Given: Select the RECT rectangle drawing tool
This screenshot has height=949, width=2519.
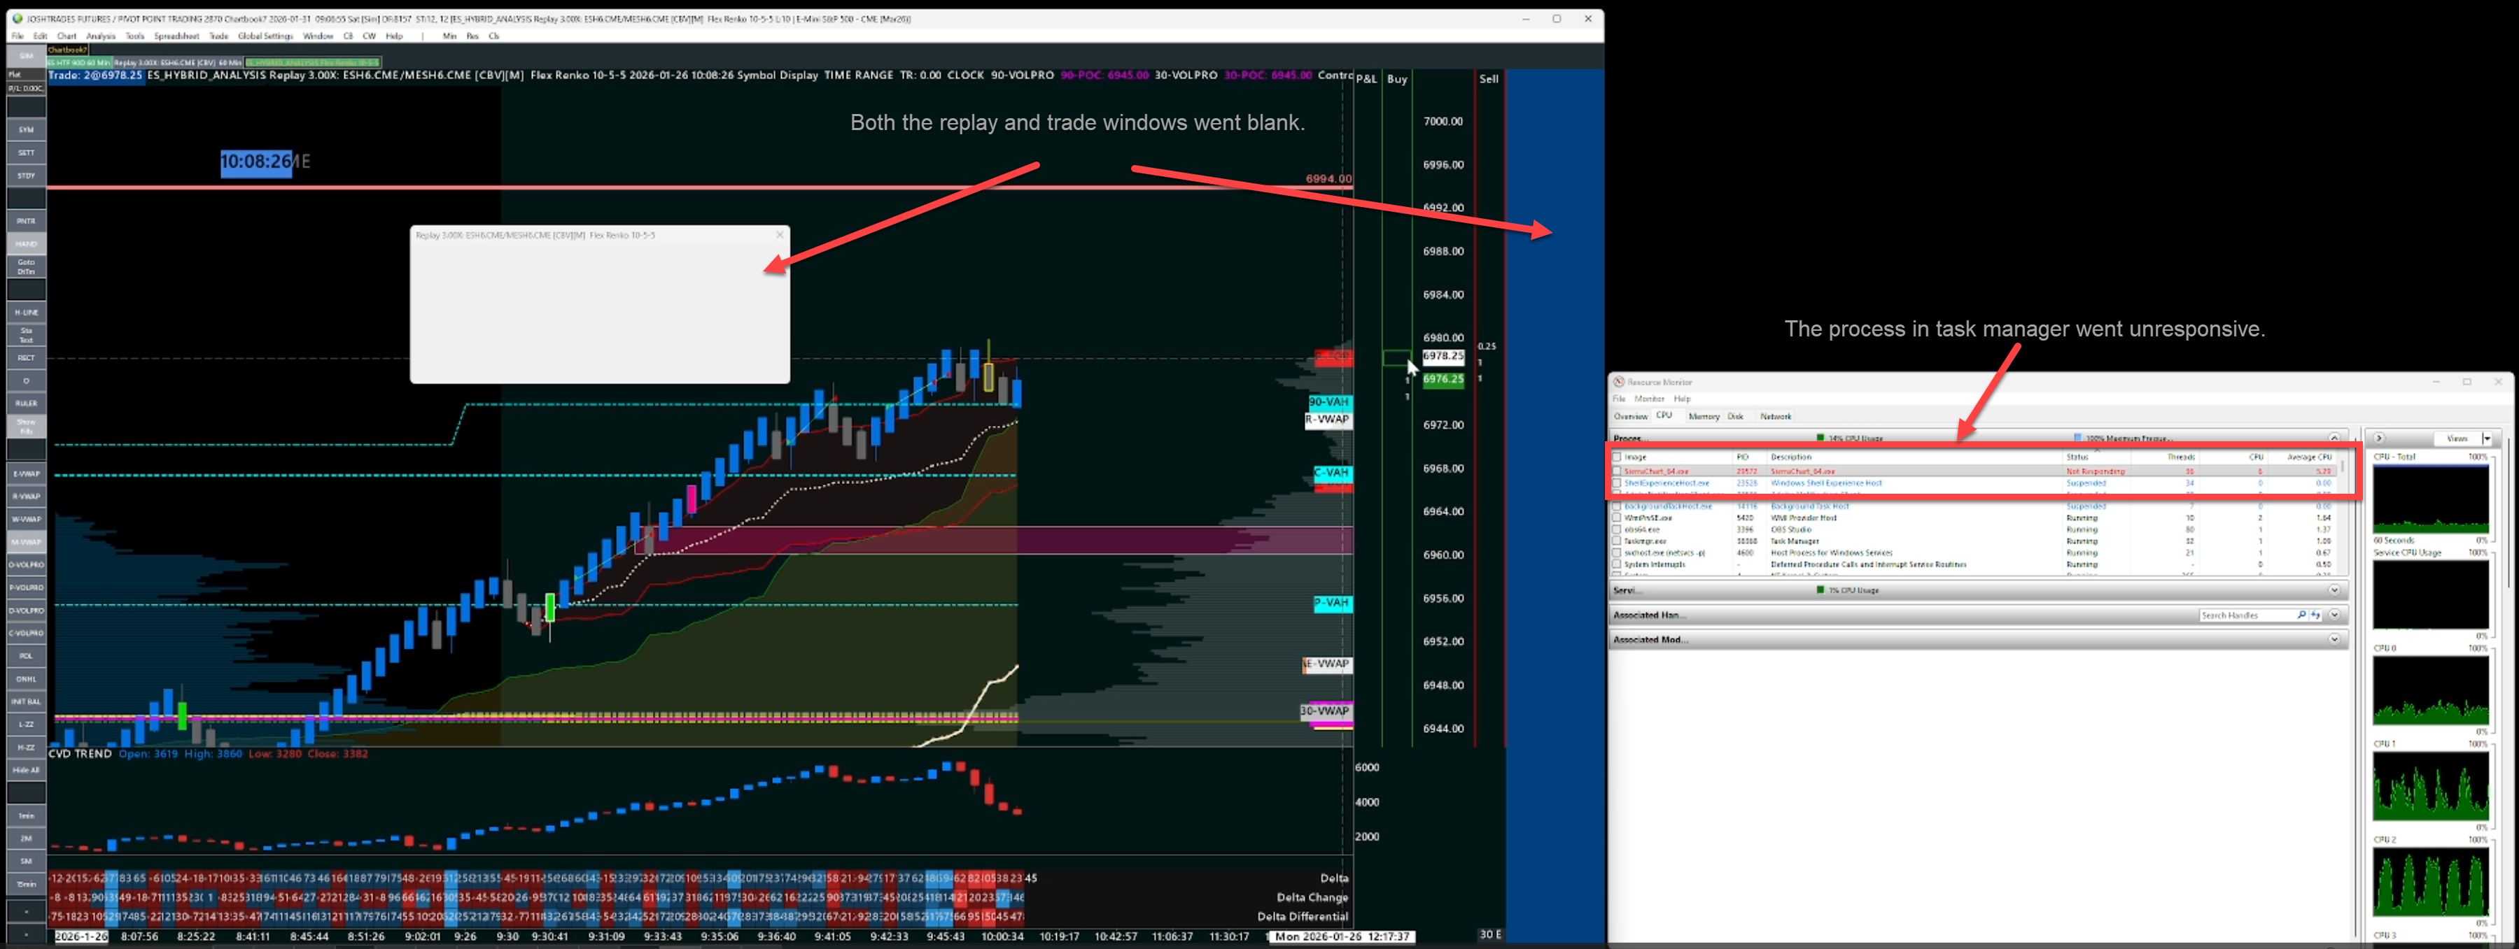Looking at the screenshot, I should (x=27, y=357).
